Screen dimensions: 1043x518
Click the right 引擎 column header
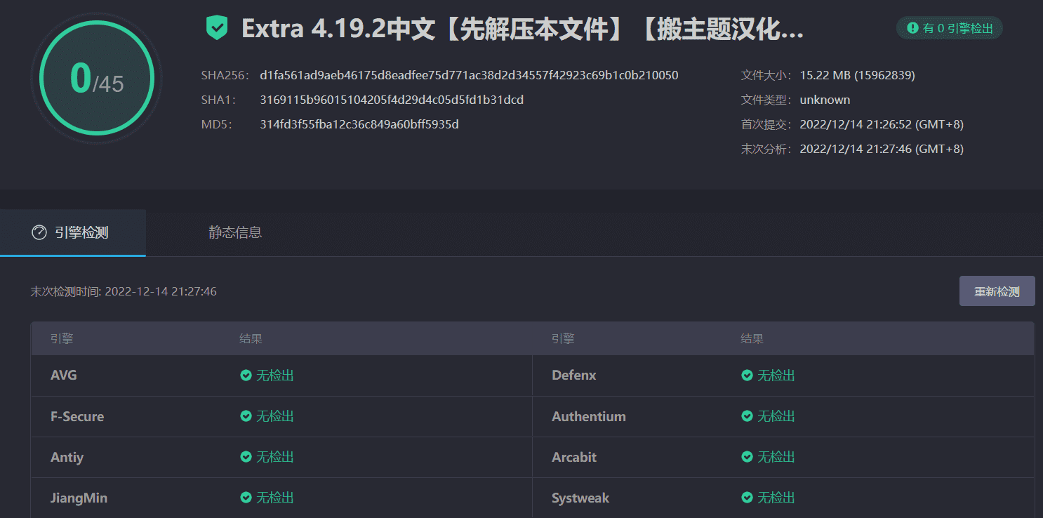(563, 338)
